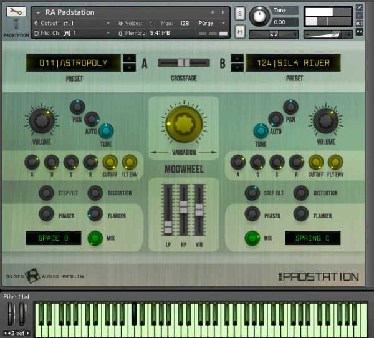Screen dimensions: 374x338
Task: Click layer B Tune knob
Action: click(x=261, y=131)
